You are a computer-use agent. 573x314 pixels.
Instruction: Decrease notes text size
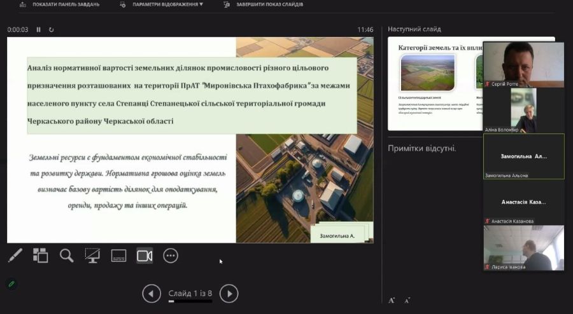coord(407,301)
